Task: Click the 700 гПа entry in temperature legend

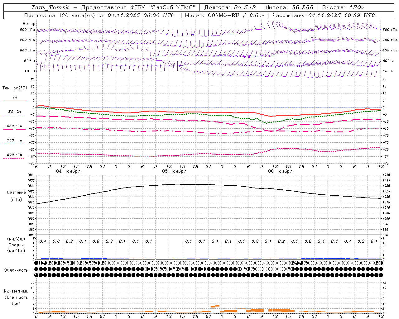Action: coord(14,140)
